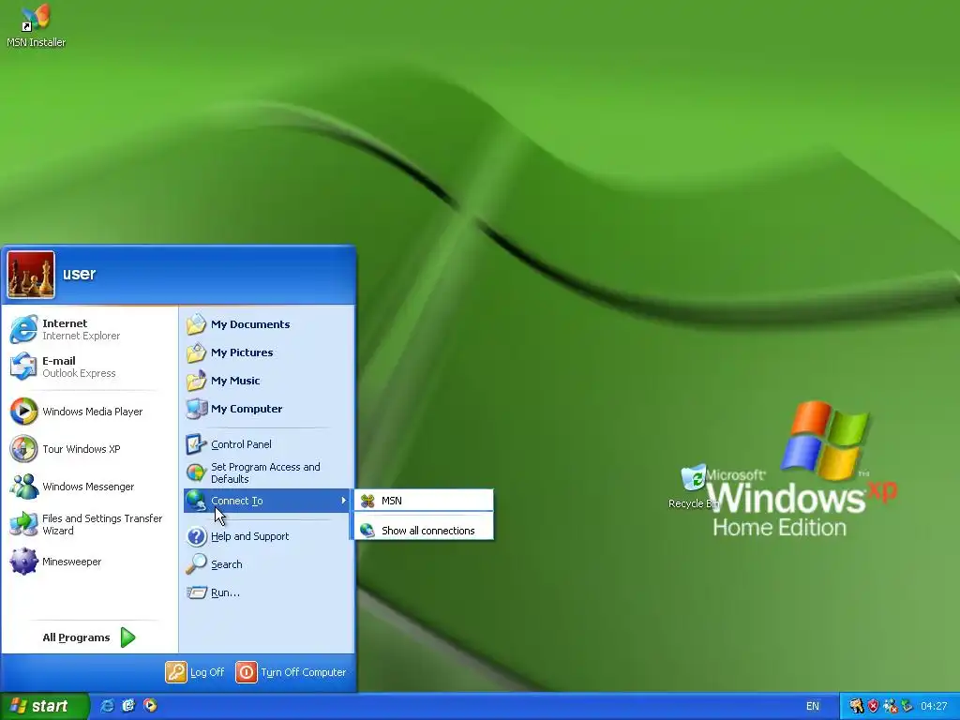Open the MSN Installer desktop shortcut
Screen dimensions: 960x720
(x=36, y=25)
